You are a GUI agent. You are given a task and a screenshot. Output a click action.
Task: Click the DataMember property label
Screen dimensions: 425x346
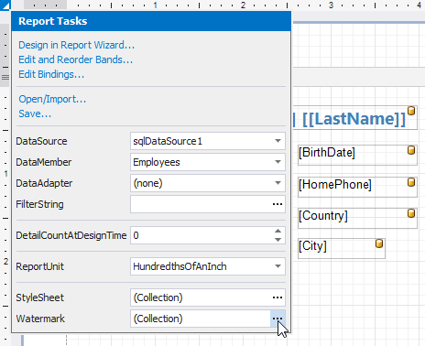click(44, 162)
